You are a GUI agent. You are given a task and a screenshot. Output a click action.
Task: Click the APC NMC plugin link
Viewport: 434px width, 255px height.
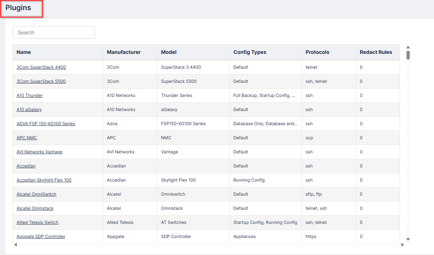[x=27, y=138]
